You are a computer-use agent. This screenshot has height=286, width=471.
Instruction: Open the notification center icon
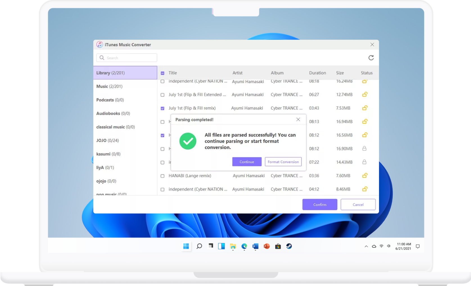pyautogui.click(x=418, y=246)
